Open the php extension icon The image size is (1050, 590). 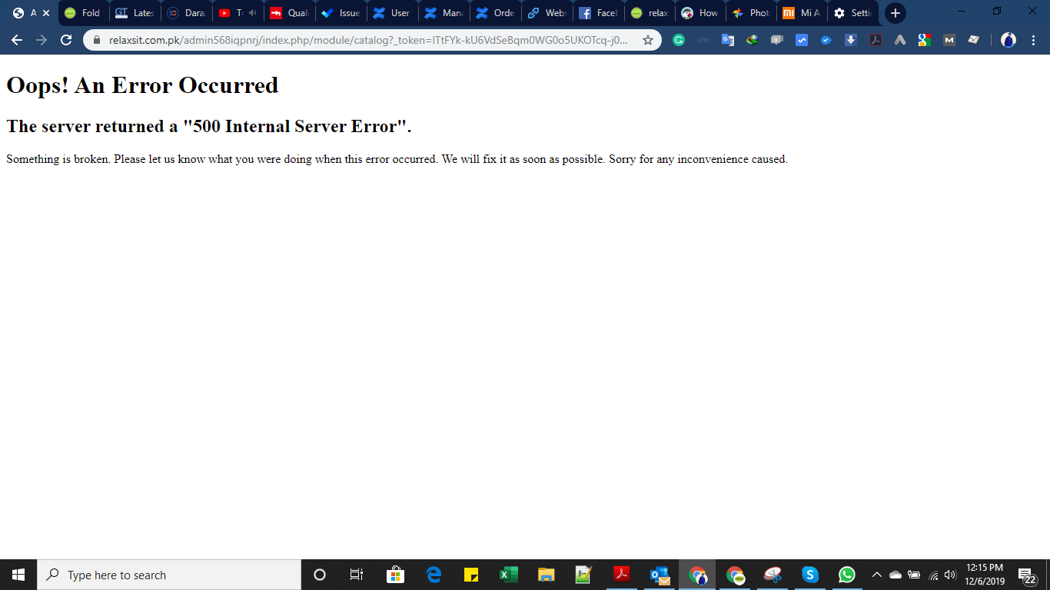pos(703,40)
